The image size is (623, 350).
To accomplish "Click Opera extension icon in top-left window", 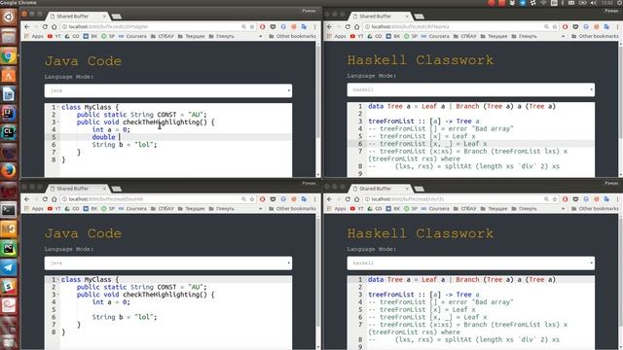I will (262, 26).
